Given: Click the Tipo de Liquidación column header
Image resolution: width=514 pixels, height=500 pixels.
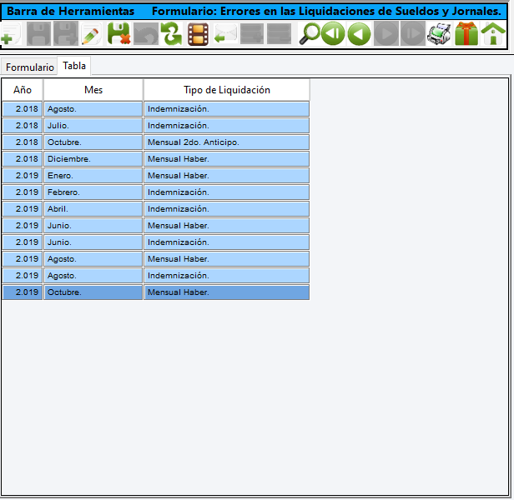Looking at the screenshot, I should (227, 90).
